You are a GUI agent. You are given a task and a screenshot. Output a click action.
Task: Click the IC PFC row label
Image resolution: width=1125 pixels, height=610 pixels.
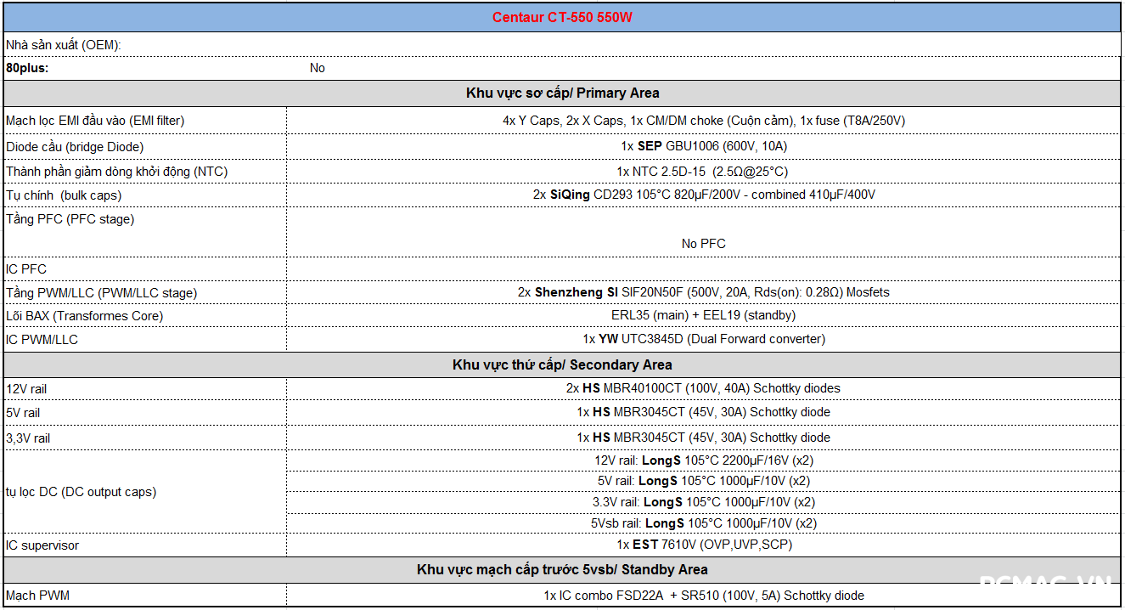pyautogui.click(x=26, y=269)
